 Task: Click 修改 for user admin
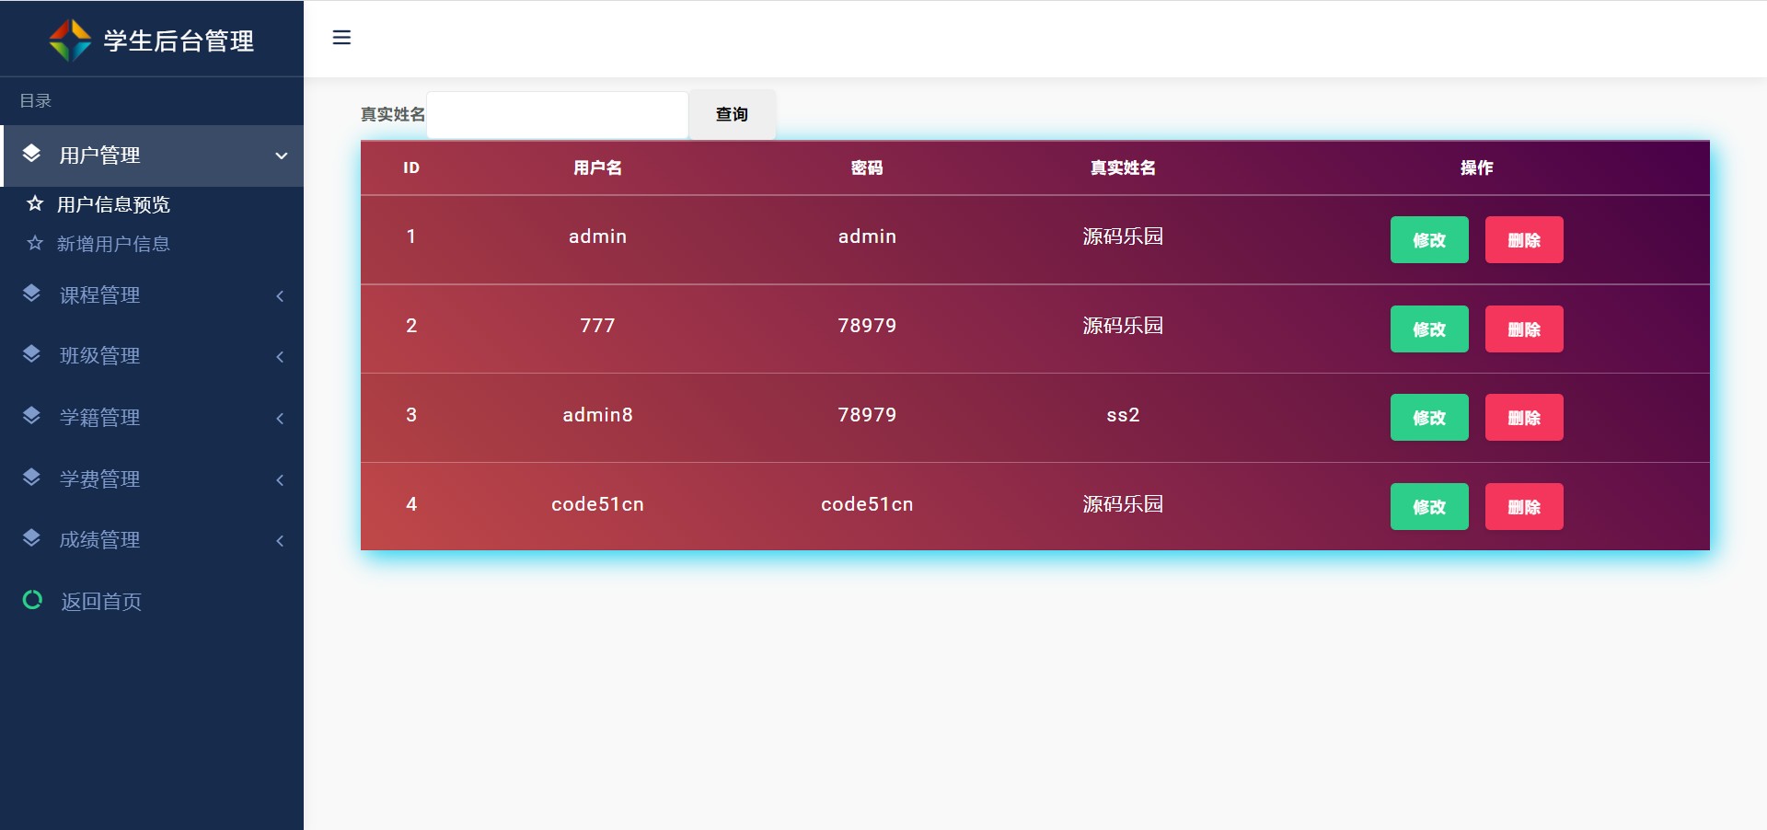[1428, 240]
